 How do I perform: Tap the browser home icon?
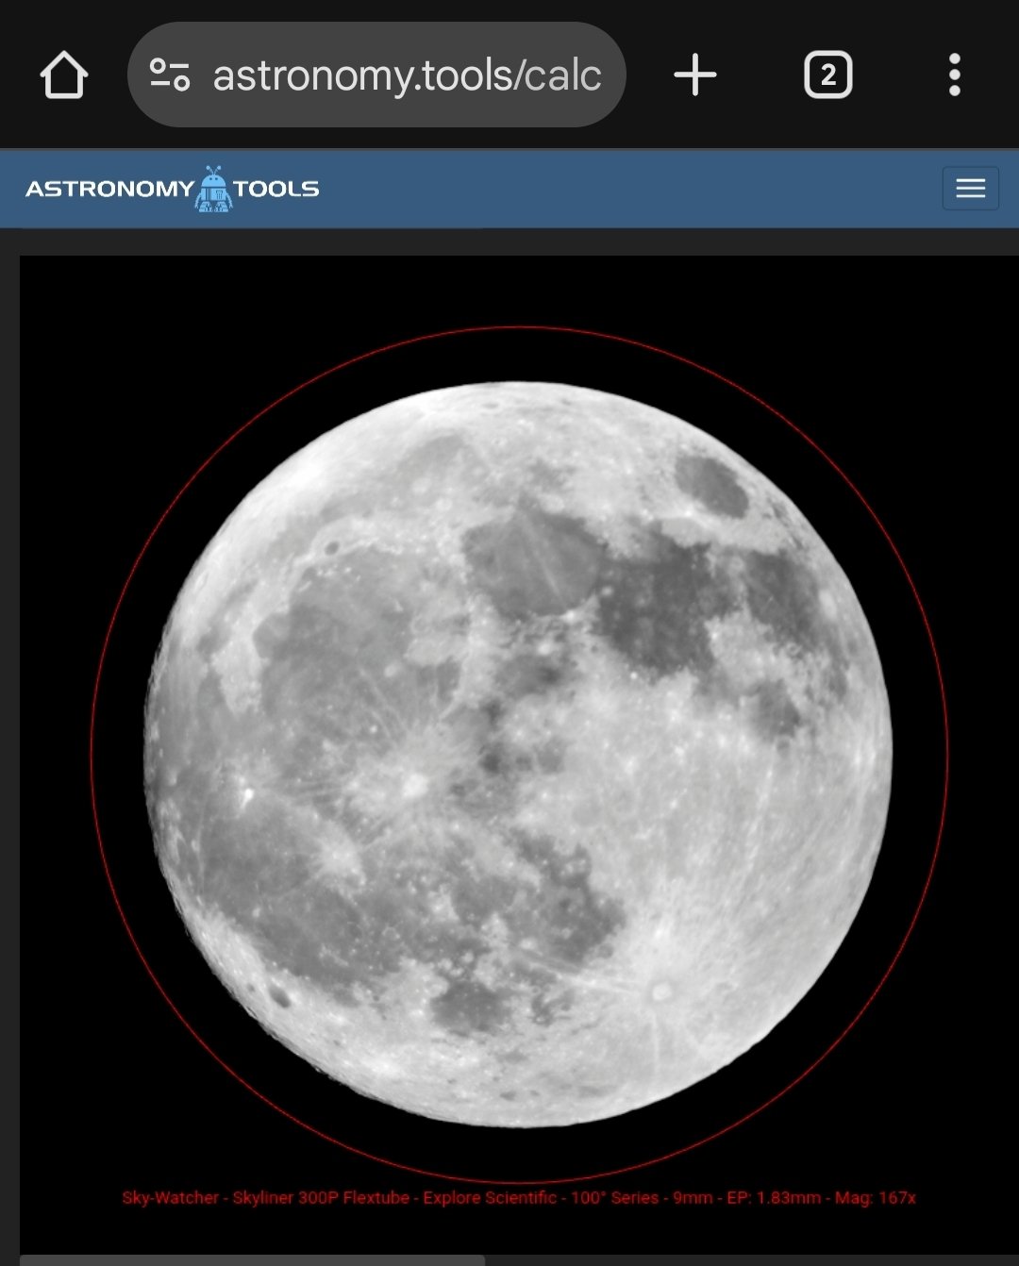(64, 75)
